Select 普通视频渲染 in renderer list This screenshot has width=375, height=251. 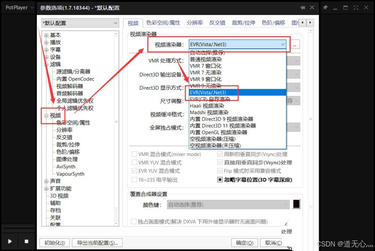[x=237, y=59]
